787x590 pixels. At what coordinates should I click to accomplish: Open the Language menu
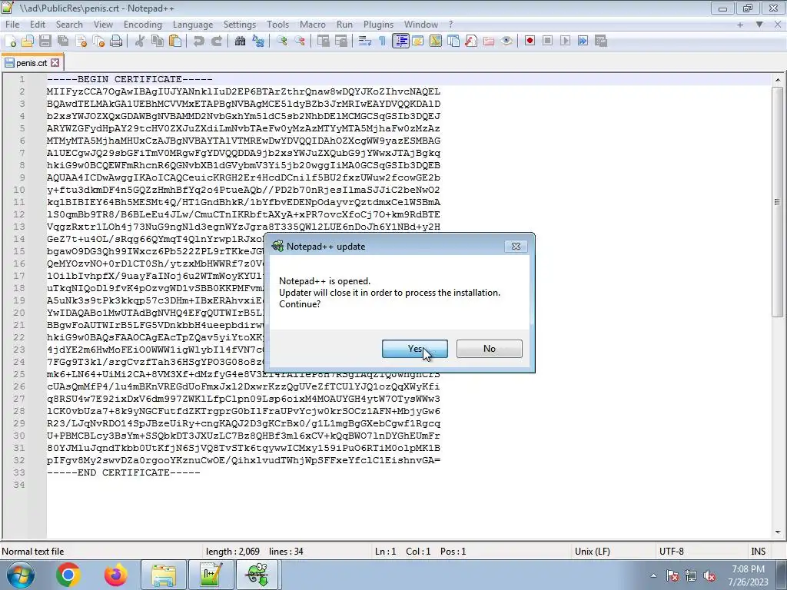click(193, 24)
